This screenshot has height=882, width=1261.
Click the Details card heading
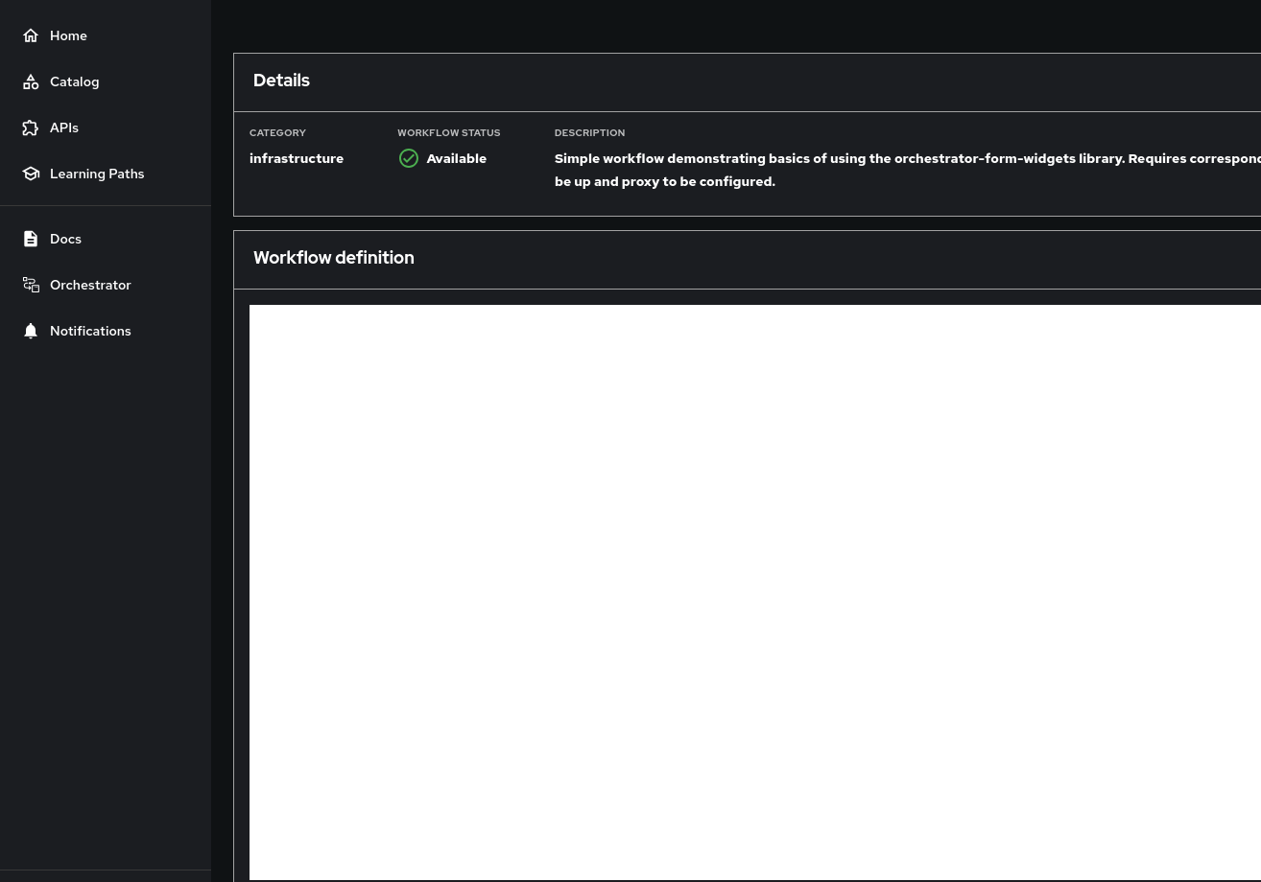281,81
